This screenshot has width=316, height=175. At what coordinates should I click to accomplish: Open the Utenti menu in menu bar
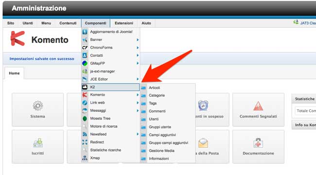point(28,23)
